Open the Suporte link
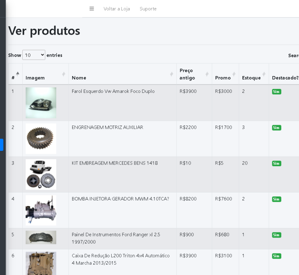The height and width of the screenshot is (275, 299). (x=148, y=9)
